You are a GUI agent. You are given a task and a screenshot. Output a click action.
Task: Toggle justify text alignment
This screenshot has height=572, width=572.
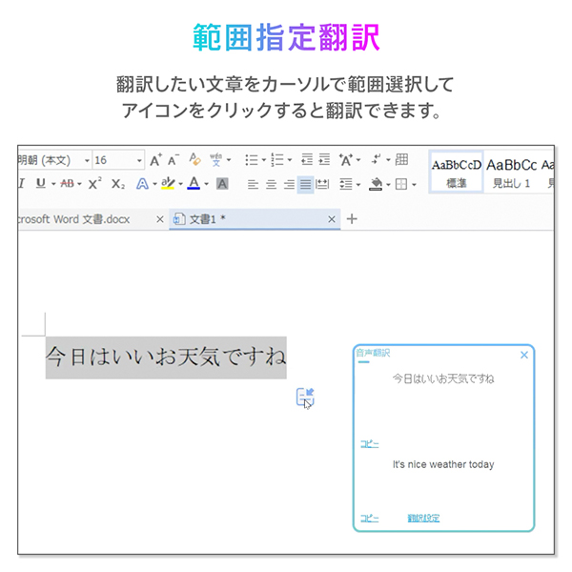click(x=305, y=184)
